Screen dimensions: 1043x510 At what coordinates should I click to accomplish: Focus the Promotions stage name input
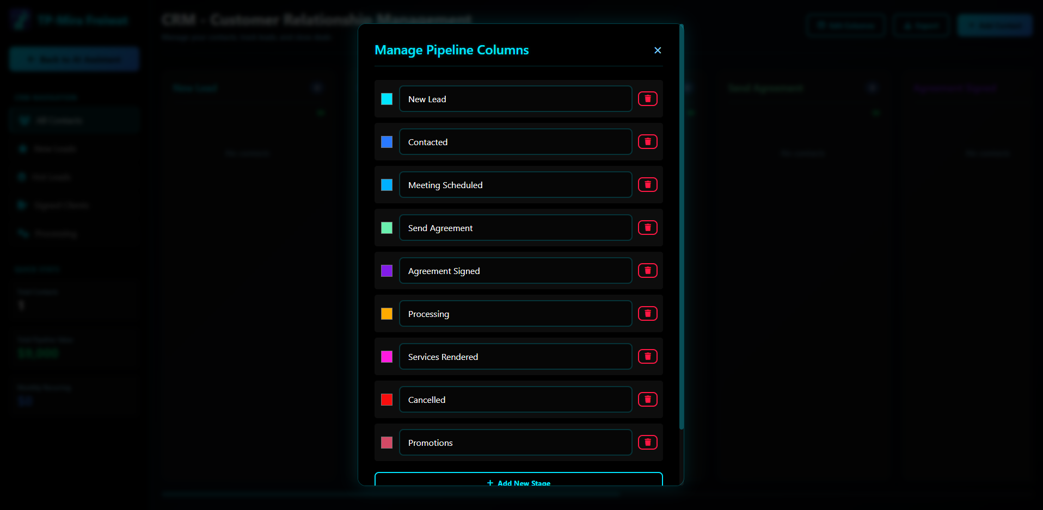tap(515, 443)
